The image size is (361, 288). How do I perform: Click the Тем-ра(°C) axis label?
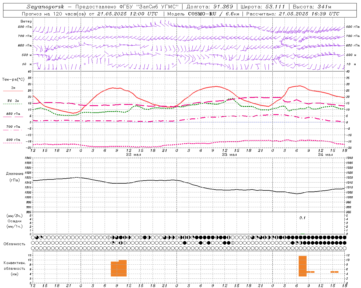click(14, 80)
